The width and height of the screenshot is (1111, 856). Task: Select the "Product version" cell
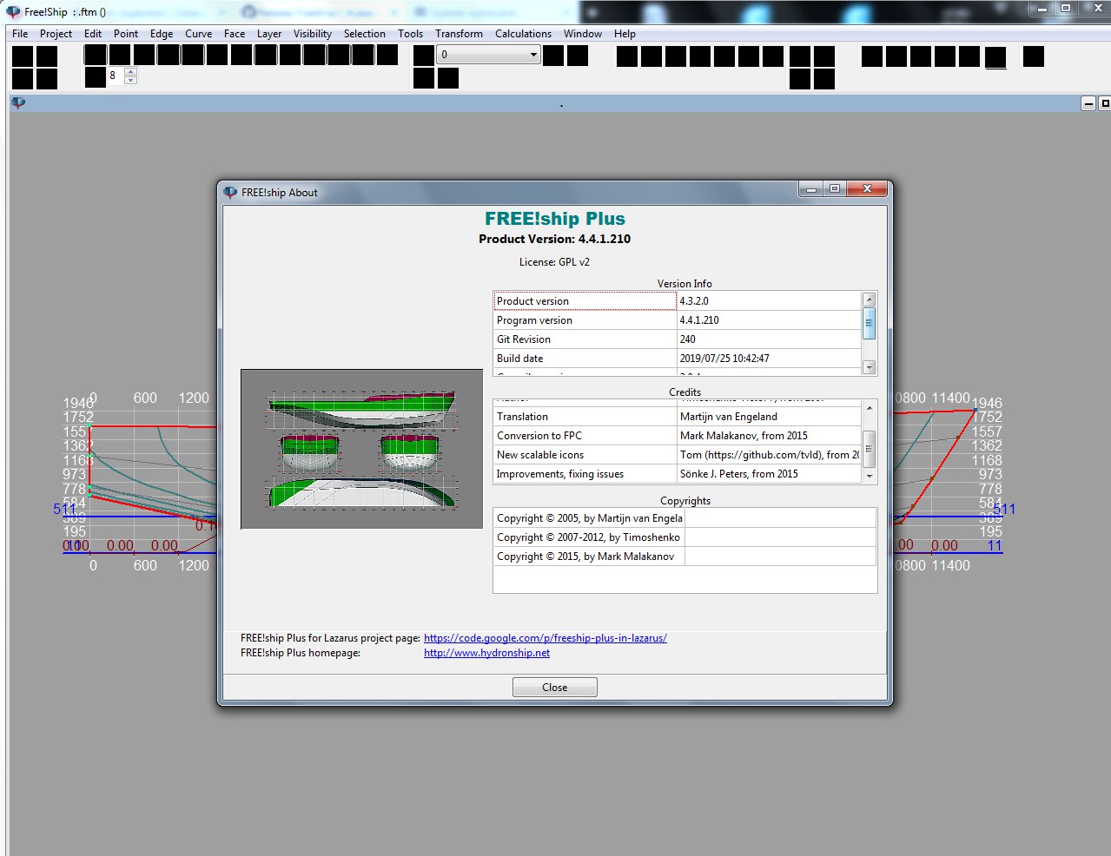pyautogui.click(x=585, y=301)
